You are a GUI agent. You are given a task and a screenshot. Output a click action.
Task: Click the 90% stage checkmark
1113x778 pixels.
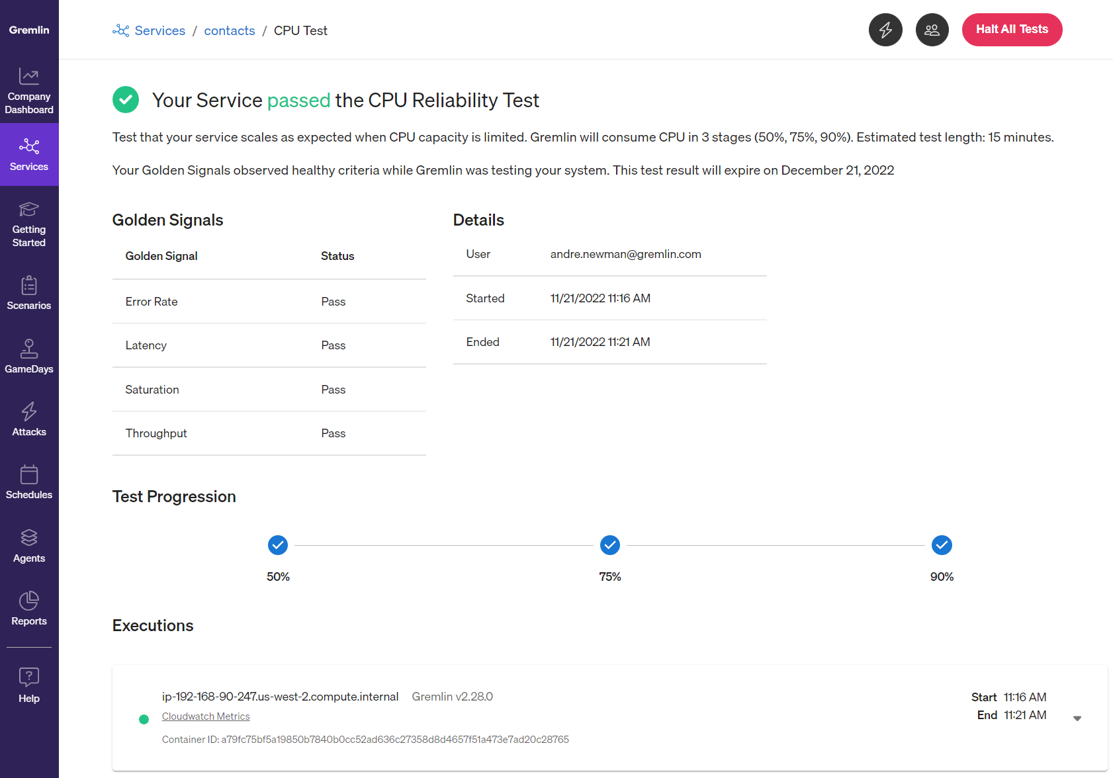pyautogui.click(x=942, y=545)
